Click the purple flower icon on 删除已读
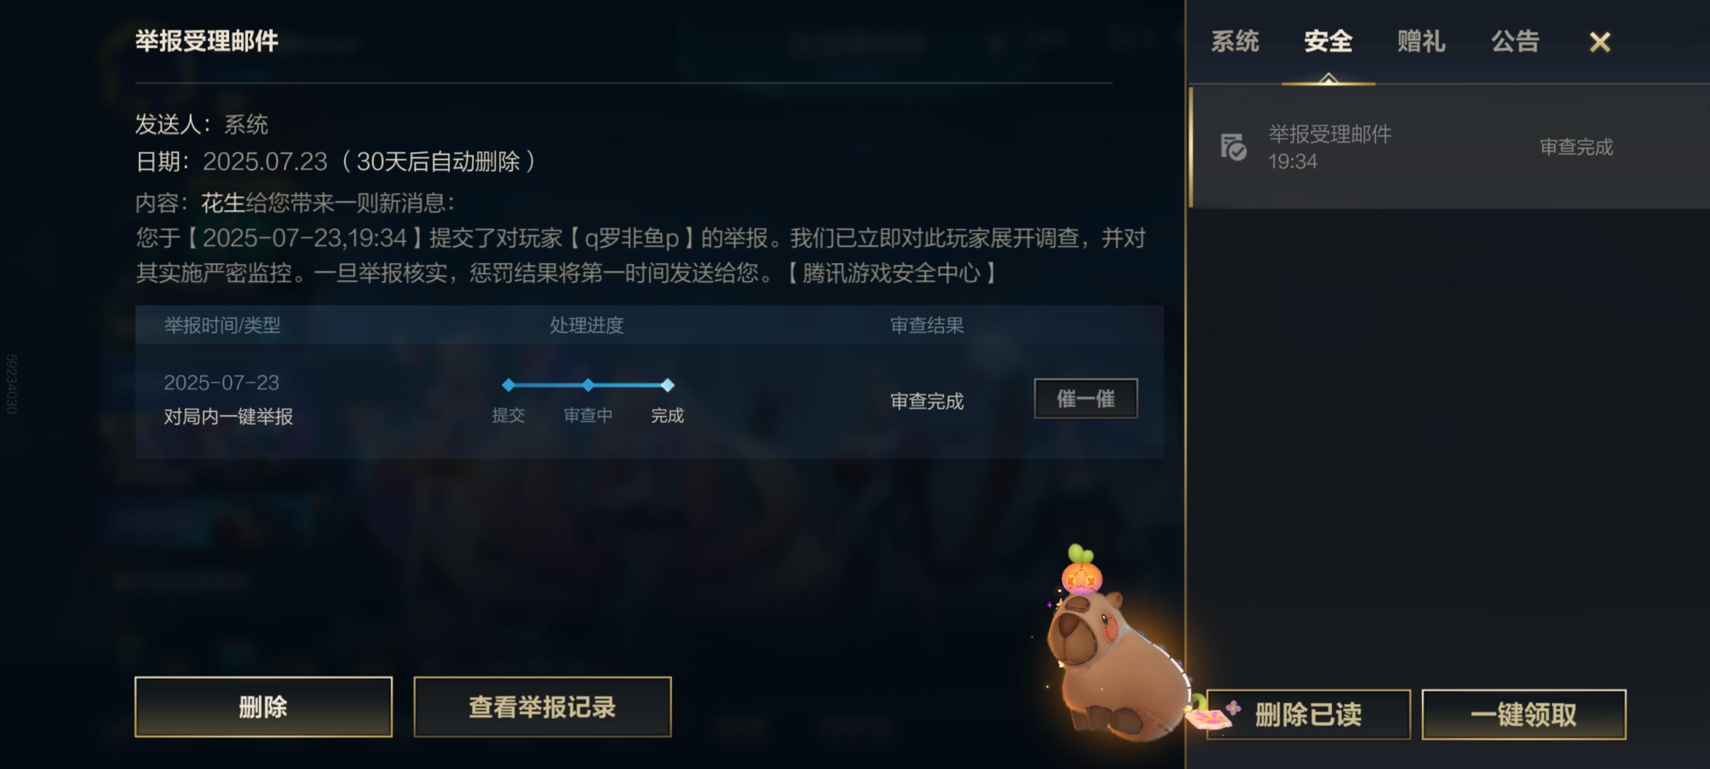This screenshot has height=769, width=1710. point(1233,707)
